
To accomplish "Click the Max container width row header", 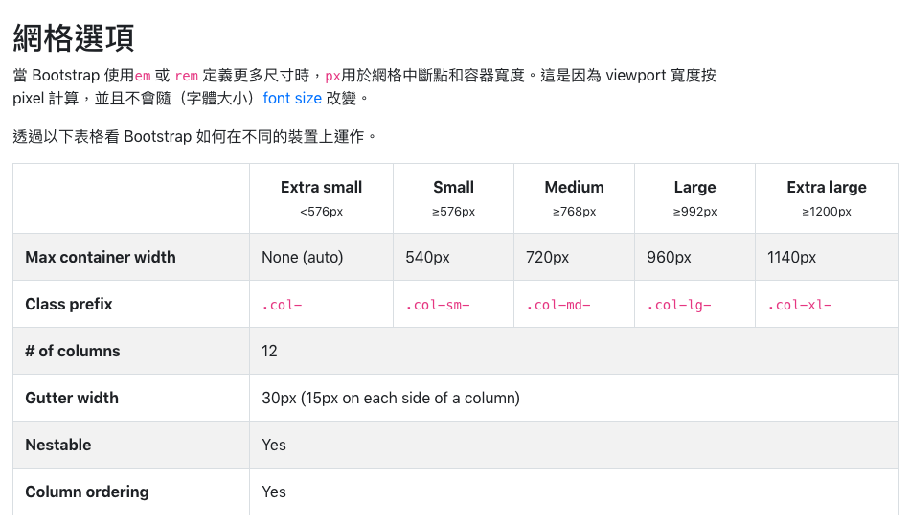I will pos(101,257).
